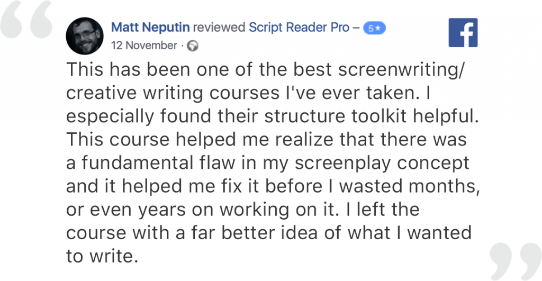Click the Matt Neputin name link
The image size is (542, 281).
(150, 28)
